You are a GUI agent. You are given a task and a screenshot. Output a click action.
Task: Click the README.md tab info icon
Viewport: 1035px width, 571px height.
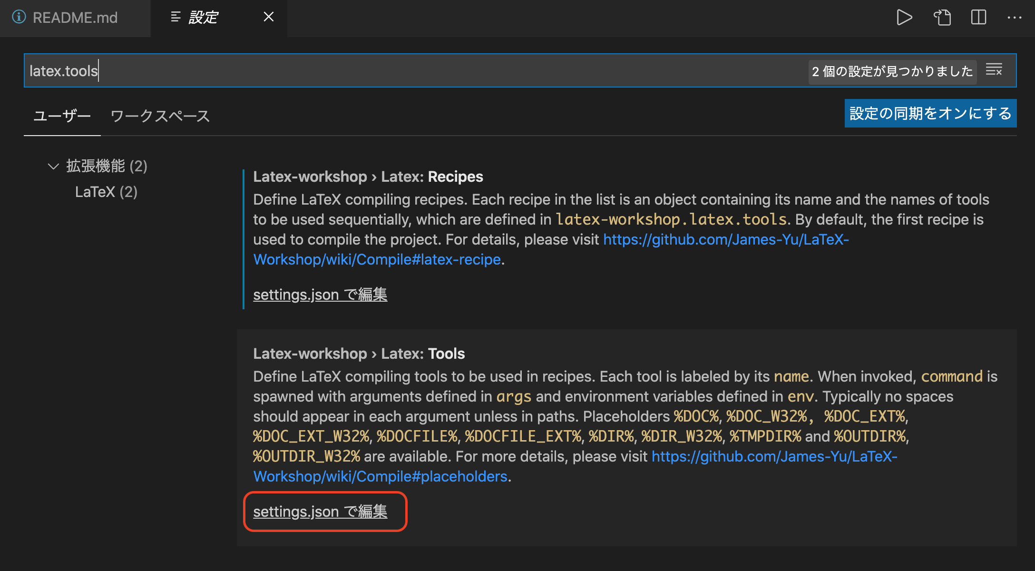click(x=19, y=17)
